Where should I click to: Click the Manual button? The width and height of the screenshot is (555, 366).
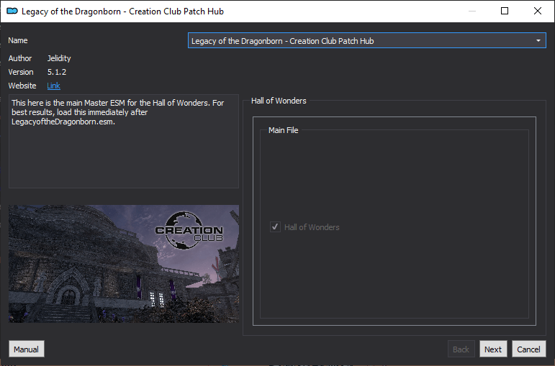pos(27,349)
